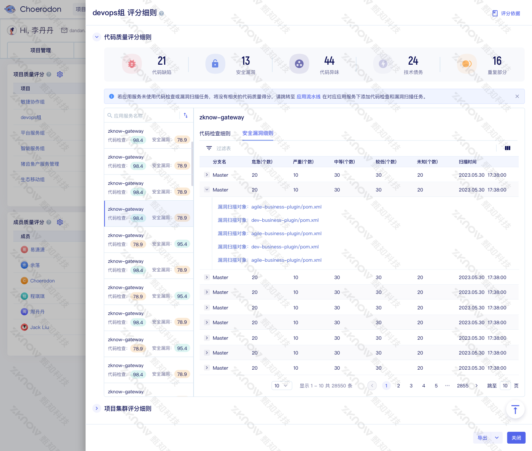Screen dimensions: 532x451
Task: Click the 过滤表 filter icon
Action: 209,148
